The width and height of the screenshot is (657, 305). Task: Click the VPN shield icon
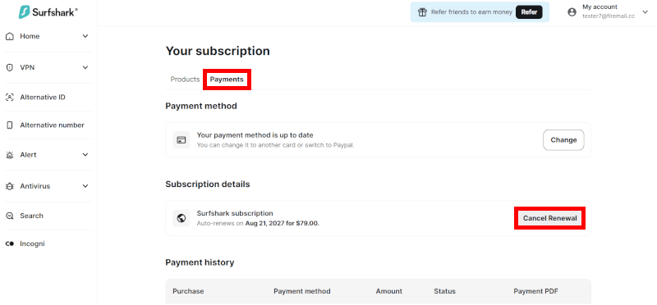(10, 68)
